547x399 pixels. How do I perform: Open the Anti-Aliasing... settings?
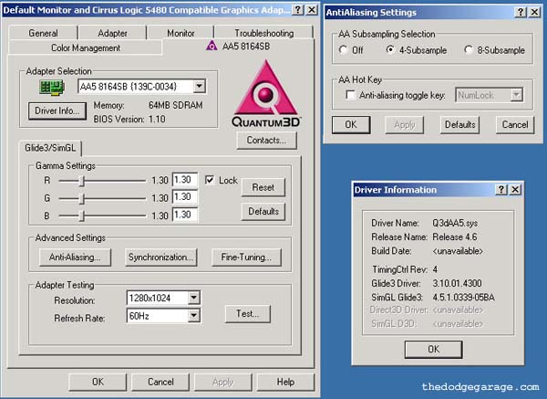pyautogui.click(x=75, y=257)
